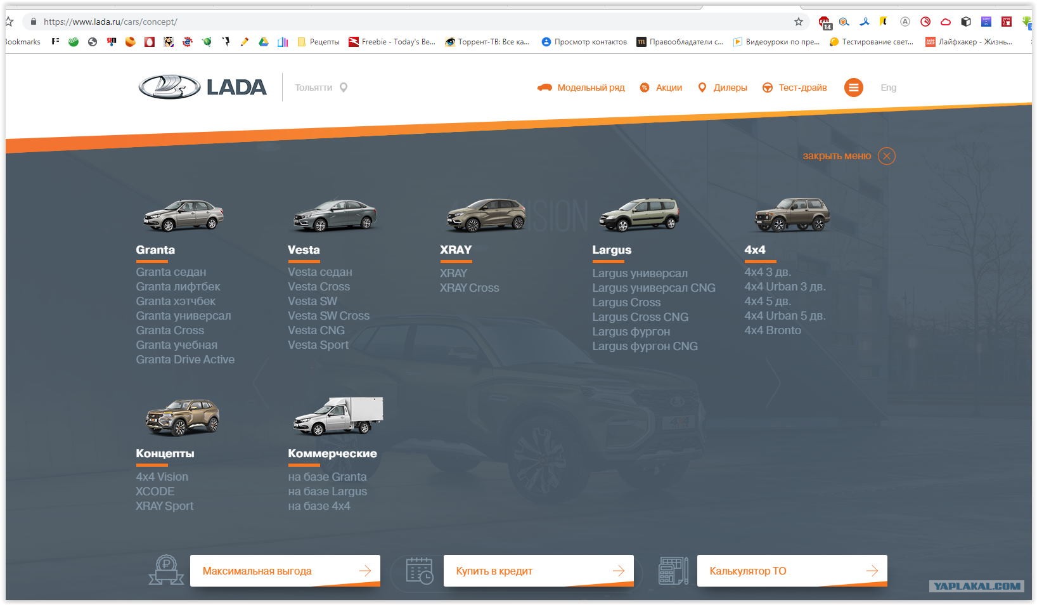1037x605 pixels.
Task: Click the red cloud extension icon
Action: (x=946, y=22)
